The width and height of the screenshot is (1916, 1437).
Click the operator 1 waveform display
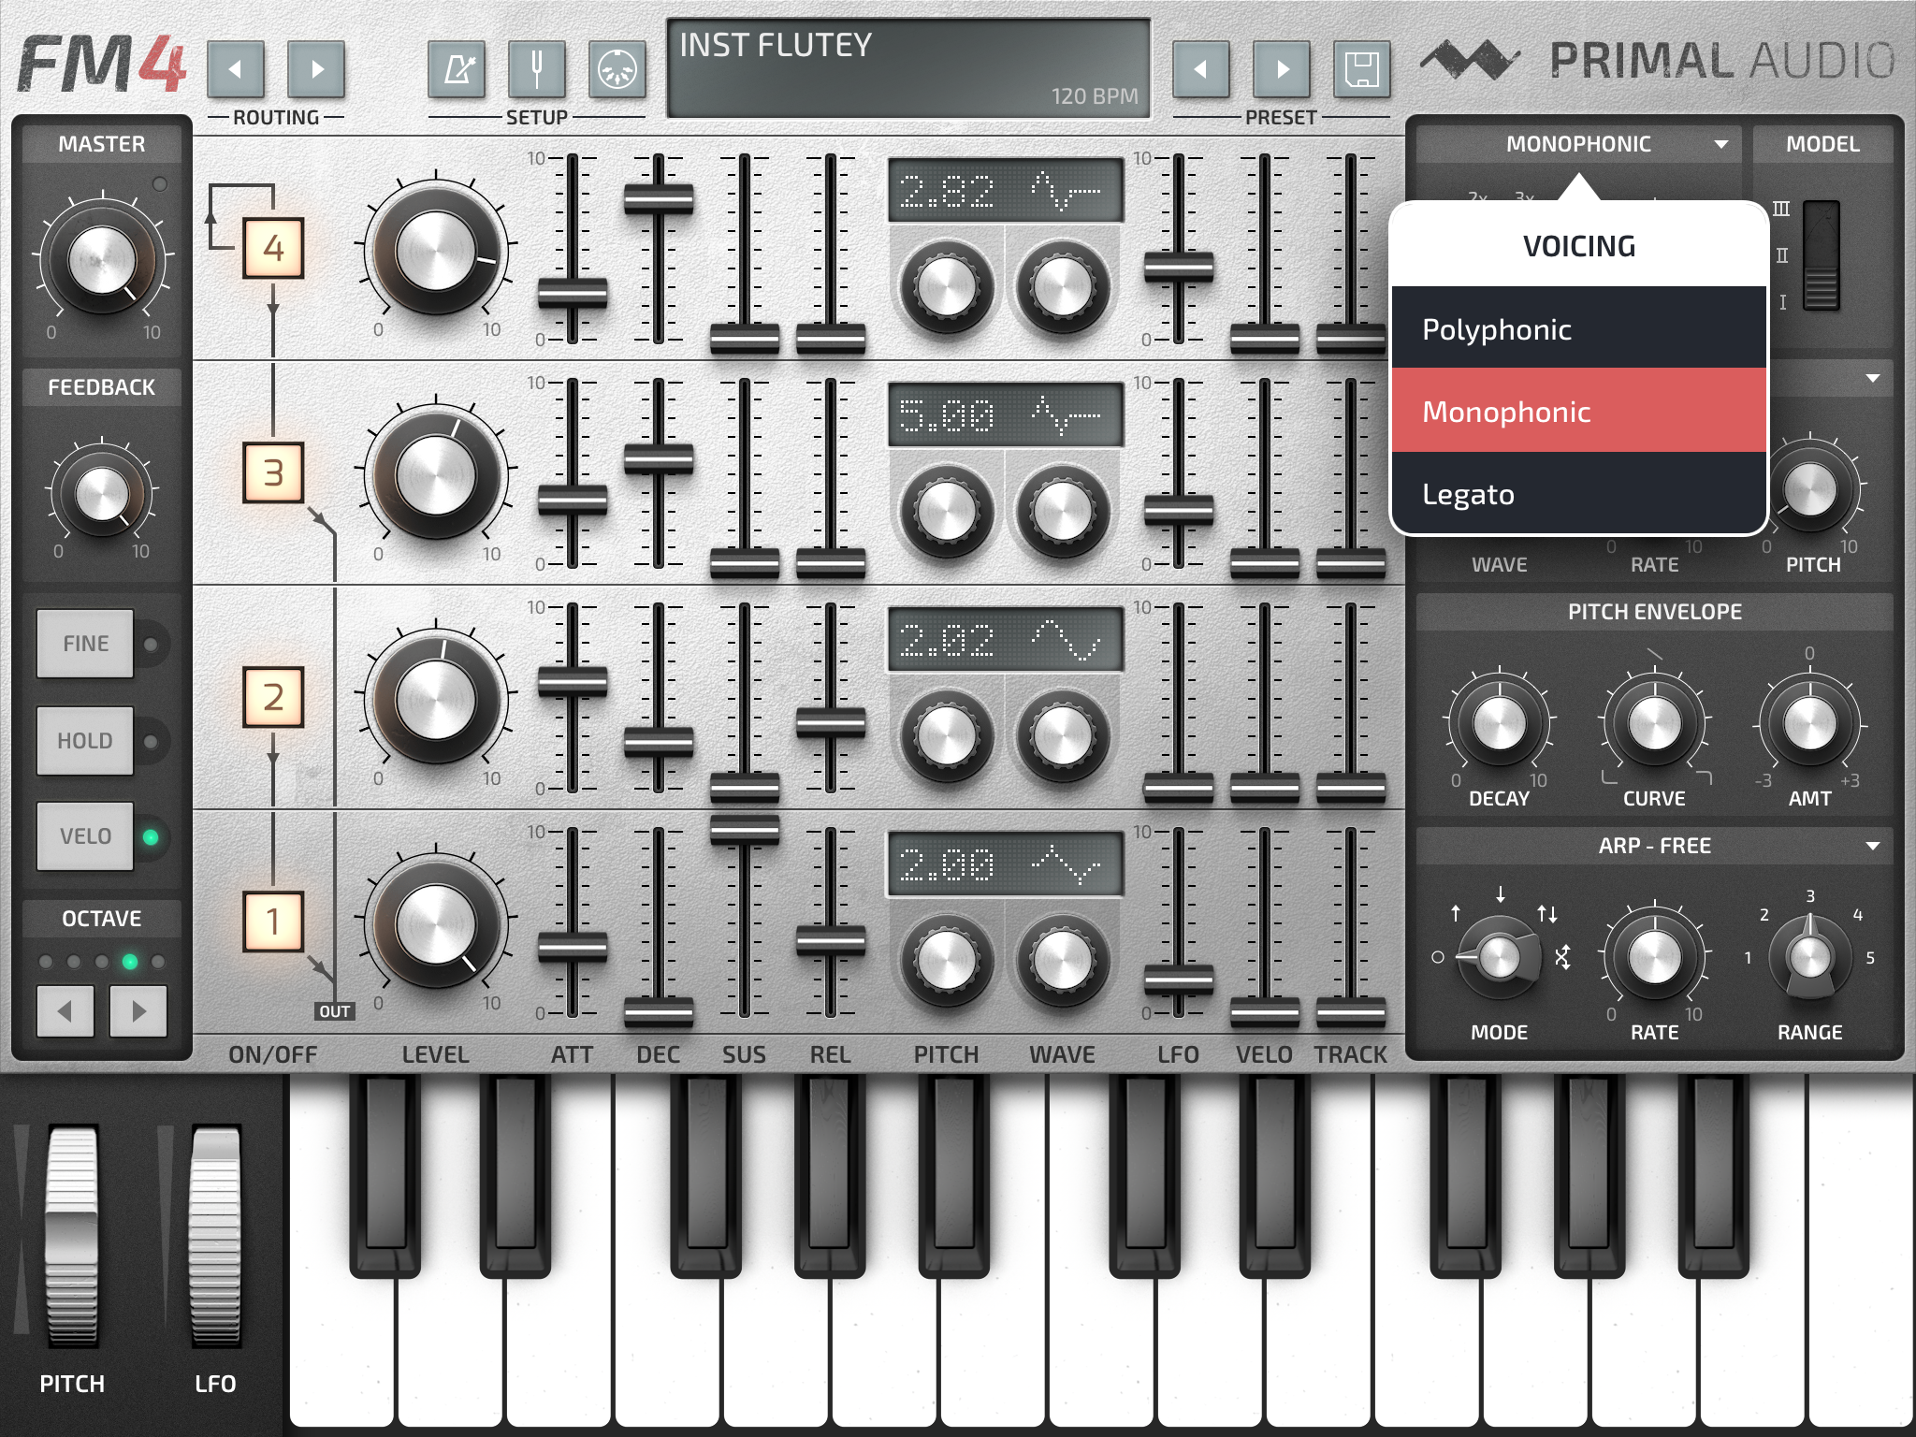tap(1006, 864)
